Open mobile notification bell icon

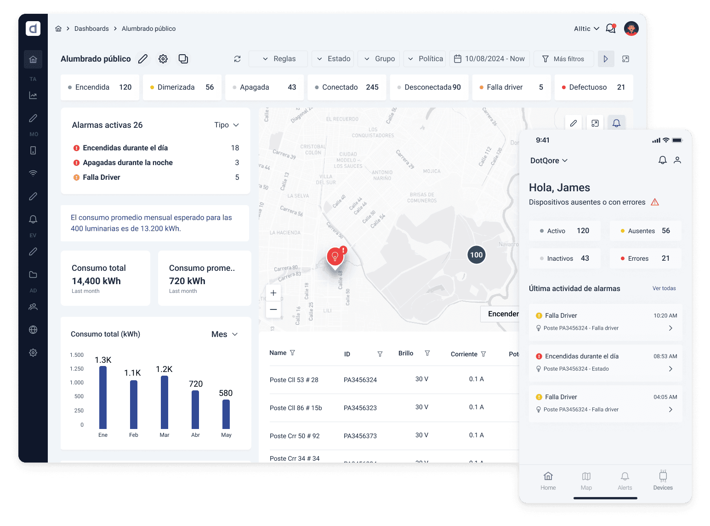click(663, 160)
